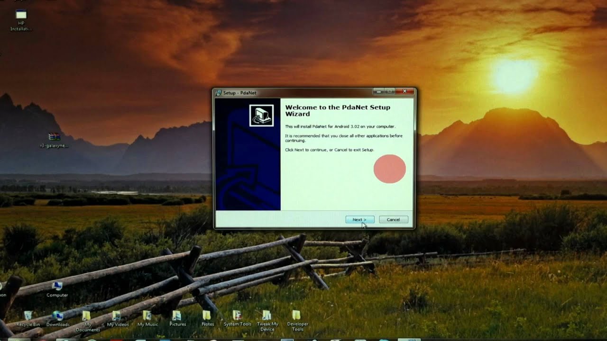Image resolution: width=607 pixels, height=341 pixels.
Task: Open the Developer Tools folder icon
Action: pos(297,321)
